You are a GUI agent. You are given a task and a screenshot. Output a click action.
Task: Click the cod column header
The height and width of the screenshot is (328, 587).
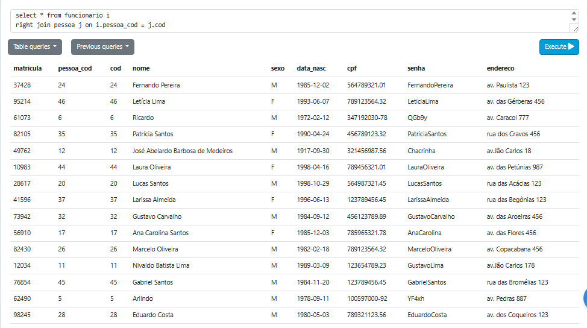(115, 68)
